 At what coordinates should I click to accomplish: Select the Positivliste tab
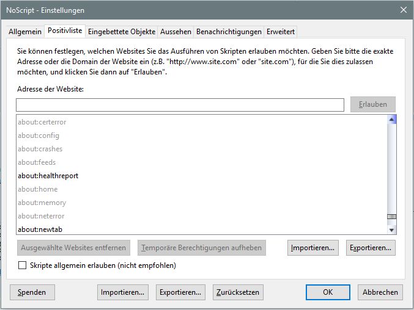coord(65,31)
